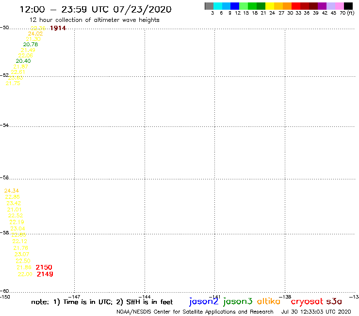Click the -54 latitude axis label
Screen dimensions: 359x316
(4, 125)
